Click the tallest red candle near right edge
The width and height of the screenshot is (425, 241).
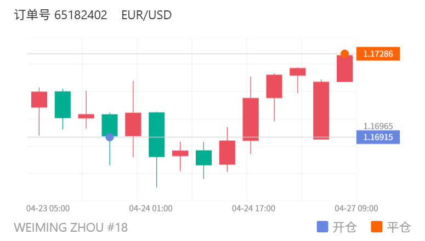coord(321,110)
